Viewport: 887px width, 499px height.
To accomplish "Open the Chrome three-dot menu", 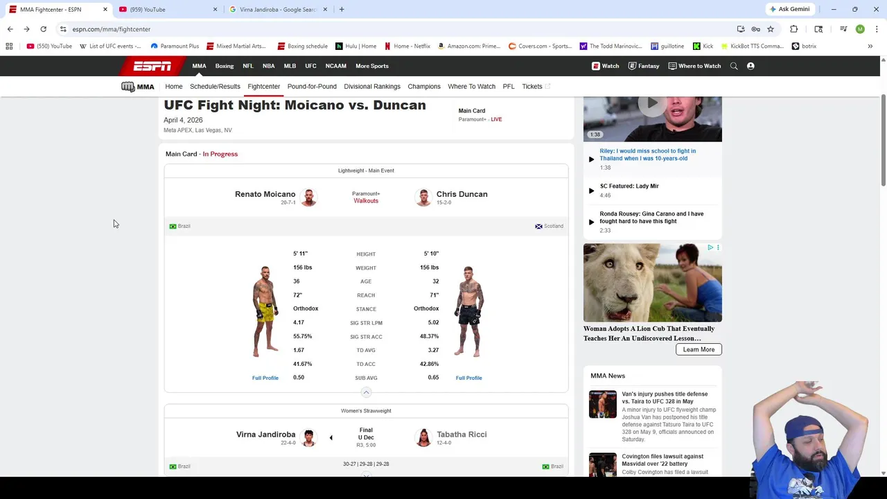I will [x=877, y=29].
